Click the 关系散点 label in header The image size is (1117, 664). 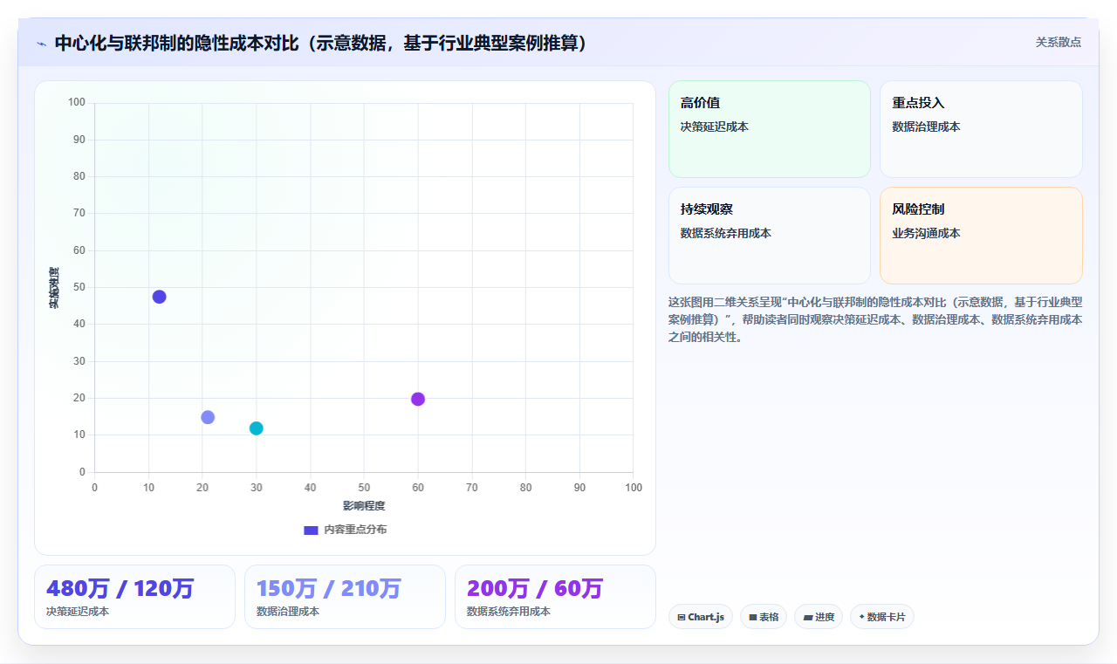[x=1059, y=42]
